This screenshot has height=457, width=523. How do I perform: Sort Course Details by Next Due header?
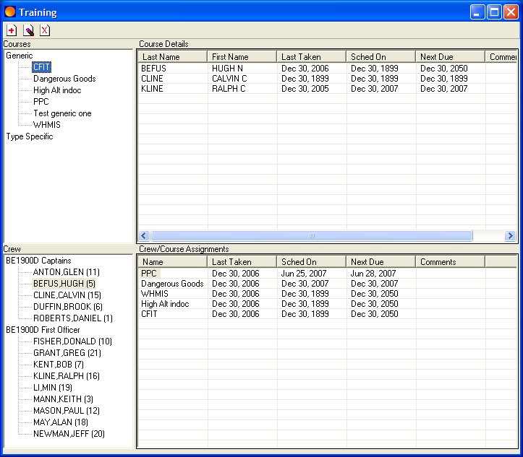click(x=450, y=57)
